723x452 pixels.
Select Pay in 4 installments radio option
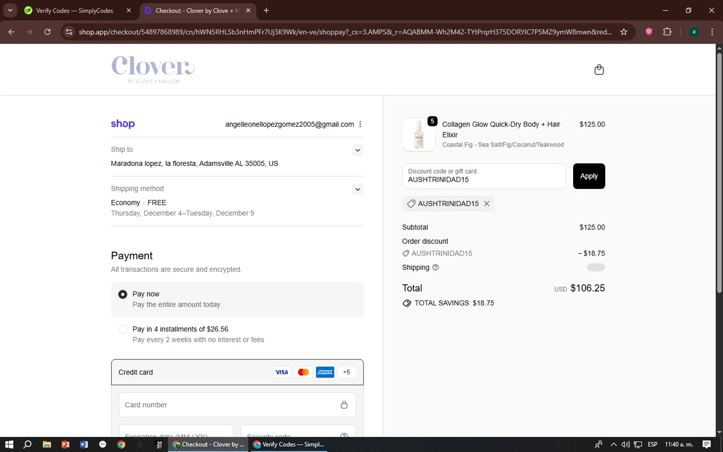(123, 329)
